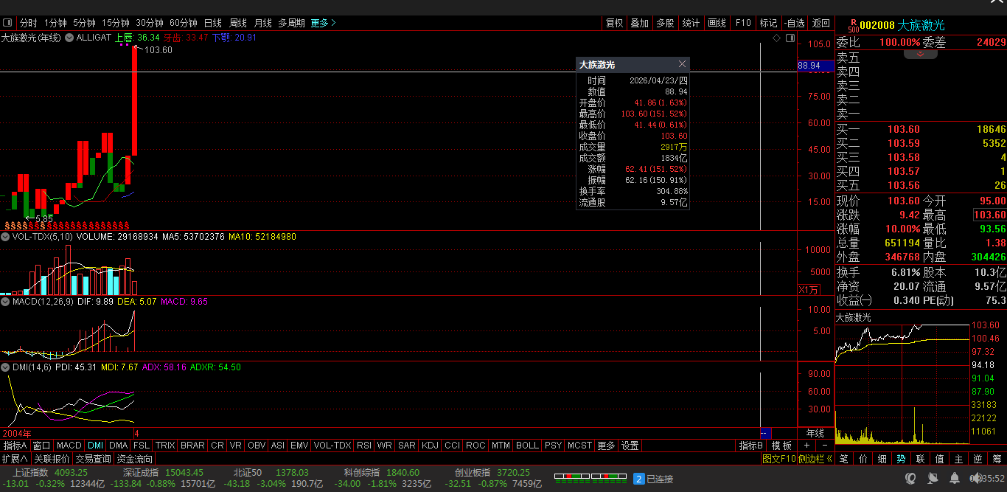The width and height of the screenshot is (1007, 492).
Task: Switch to the 日线 daily chart
Action: (212, 23)
